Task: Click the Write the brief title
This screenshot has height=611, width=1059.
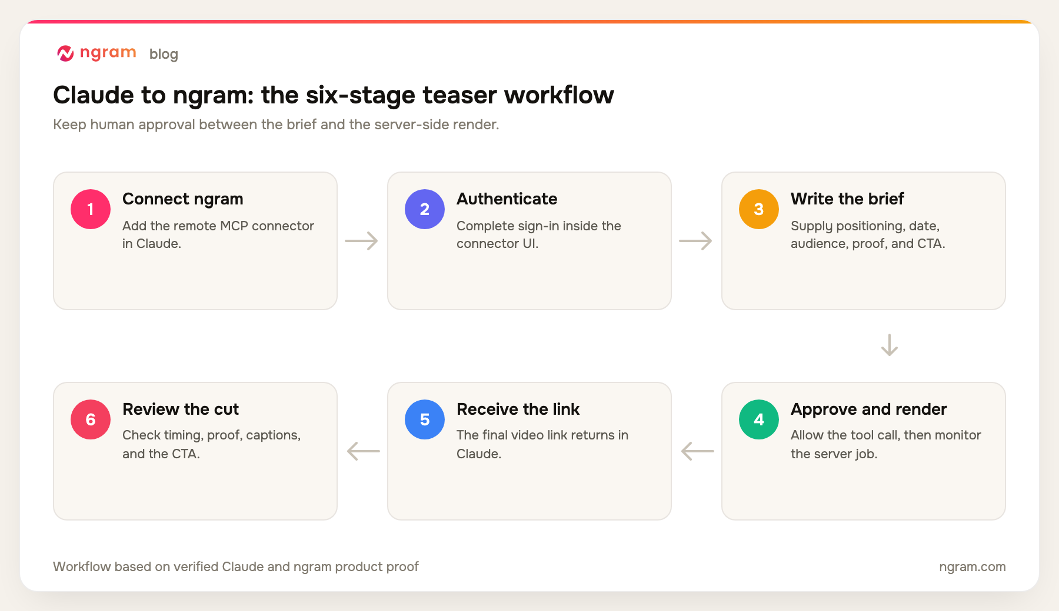Action: (847, 199)
